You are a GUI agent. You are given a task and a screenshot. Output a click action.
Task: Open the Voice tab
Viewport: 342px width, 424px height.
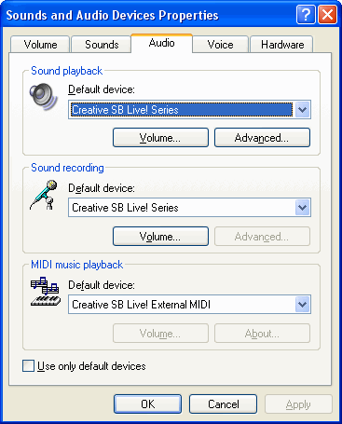coord(220,45)
